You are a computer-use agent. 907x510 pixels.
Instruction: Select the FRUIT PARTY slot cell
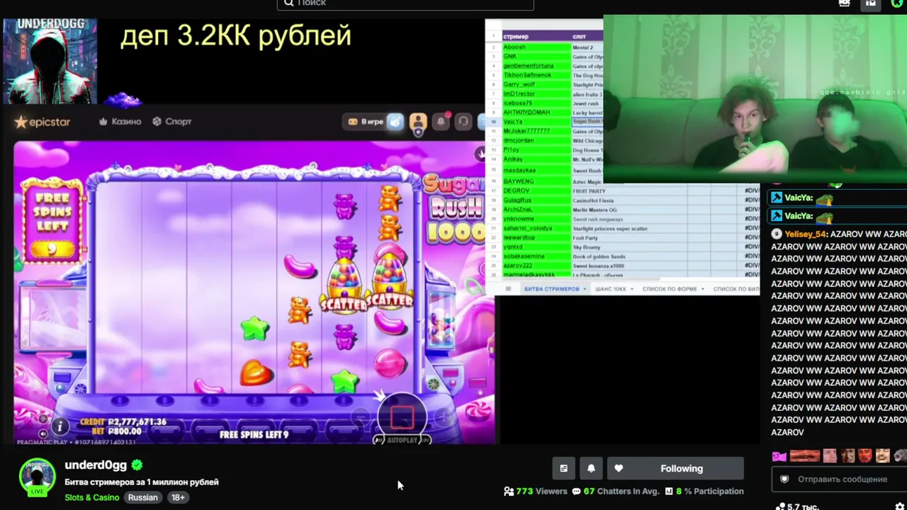(x=628, y=191)
